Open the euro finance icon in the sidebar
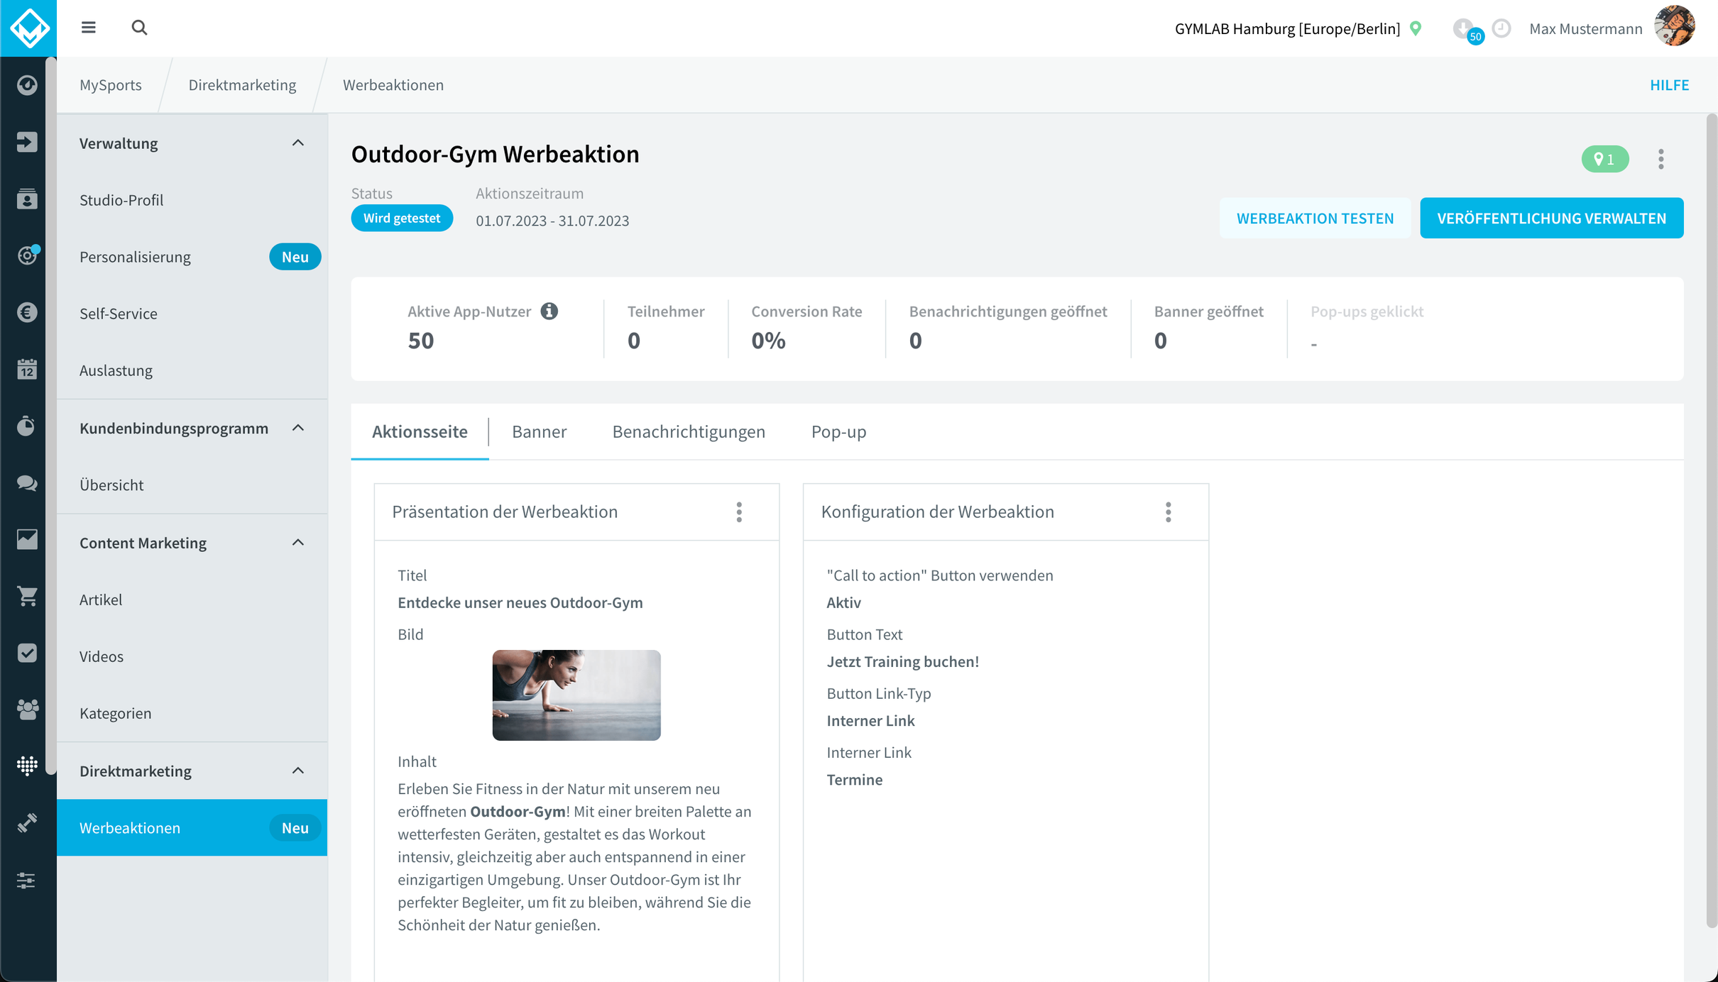This screenshot has width=1718, height=982. pyautogui.click(x=27, y=312)
